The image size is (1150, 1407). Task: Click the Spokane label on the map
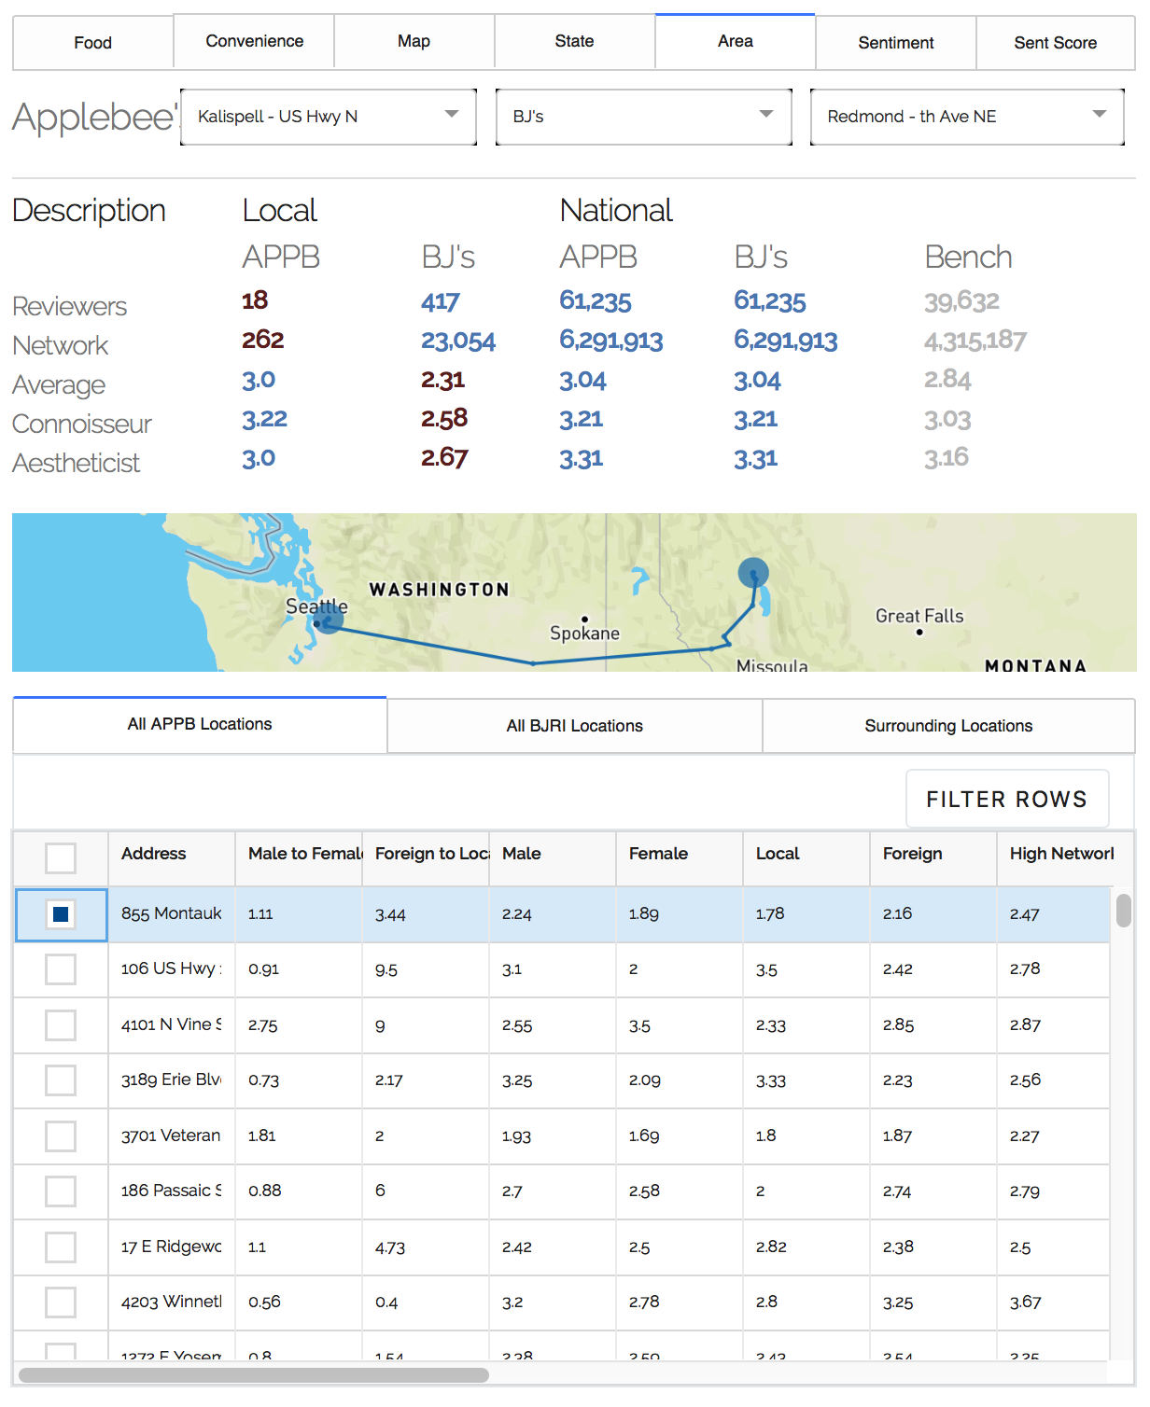[584, 634]
